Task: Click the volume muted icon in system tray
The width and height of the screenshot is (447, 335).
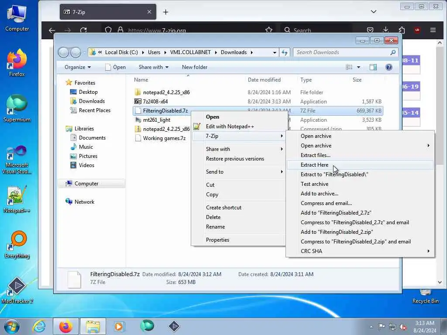Action: 403,327
